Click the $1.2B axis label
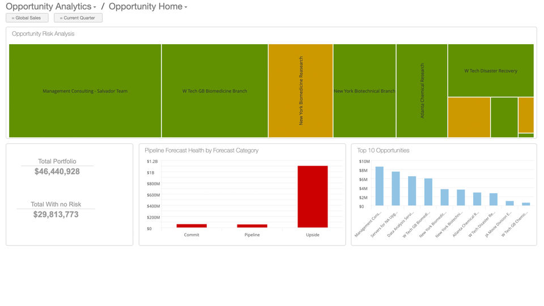 point(152,161)
